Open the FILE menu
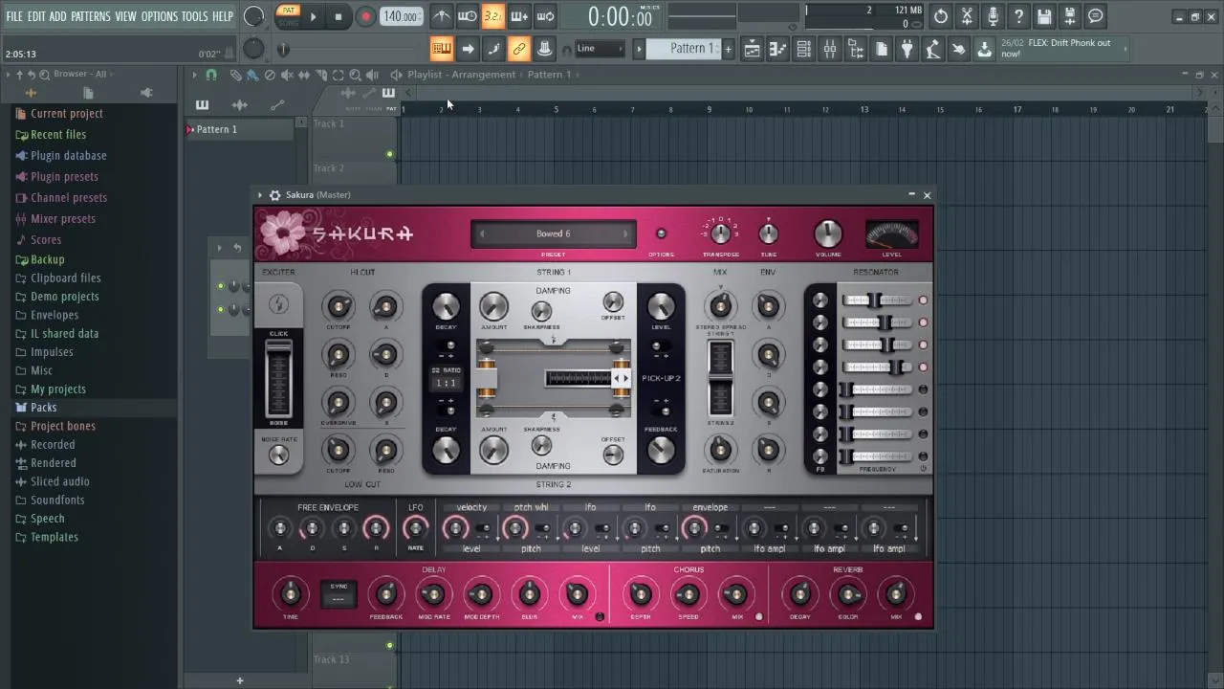Screen dimensions: 1224x689 pos(14,16)
